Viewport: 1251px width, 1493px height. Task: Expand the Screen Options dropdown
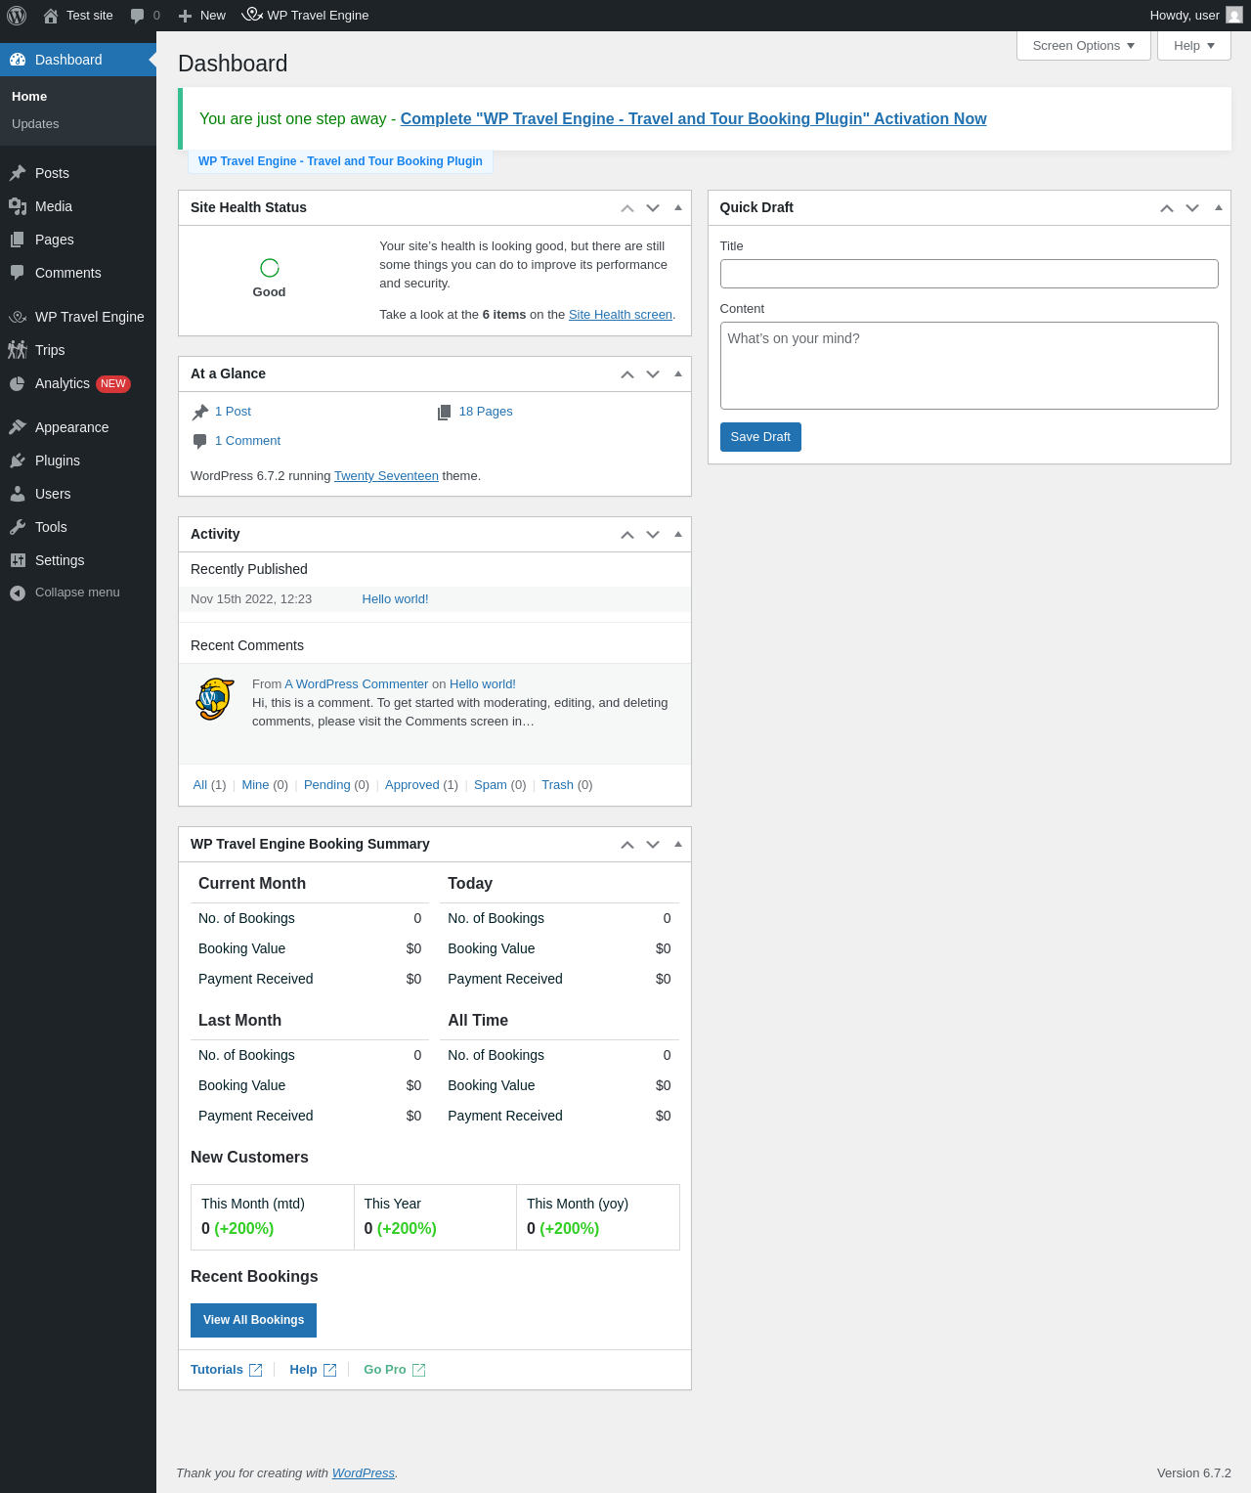[x=1084, y=46]
